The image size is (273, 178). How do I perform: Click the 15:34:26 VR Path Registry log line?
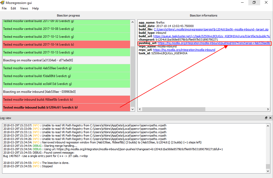click(85, 139)
